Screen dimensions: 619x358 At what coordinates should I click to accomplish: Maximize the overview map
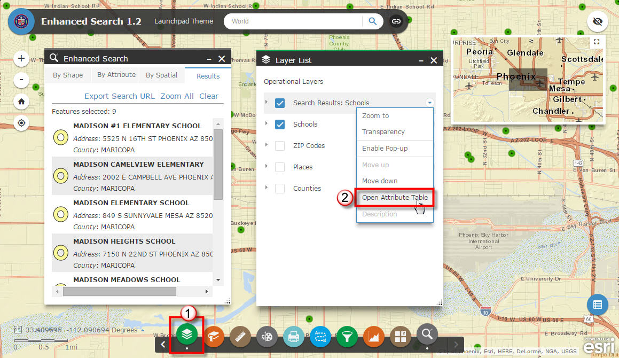[x=597, y=42]
